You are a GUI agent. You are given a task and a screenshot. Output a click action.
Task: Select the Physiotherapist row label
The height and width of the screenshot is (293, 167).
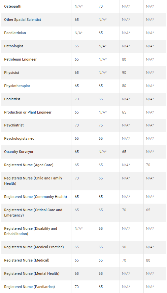(x=17, y=86)
